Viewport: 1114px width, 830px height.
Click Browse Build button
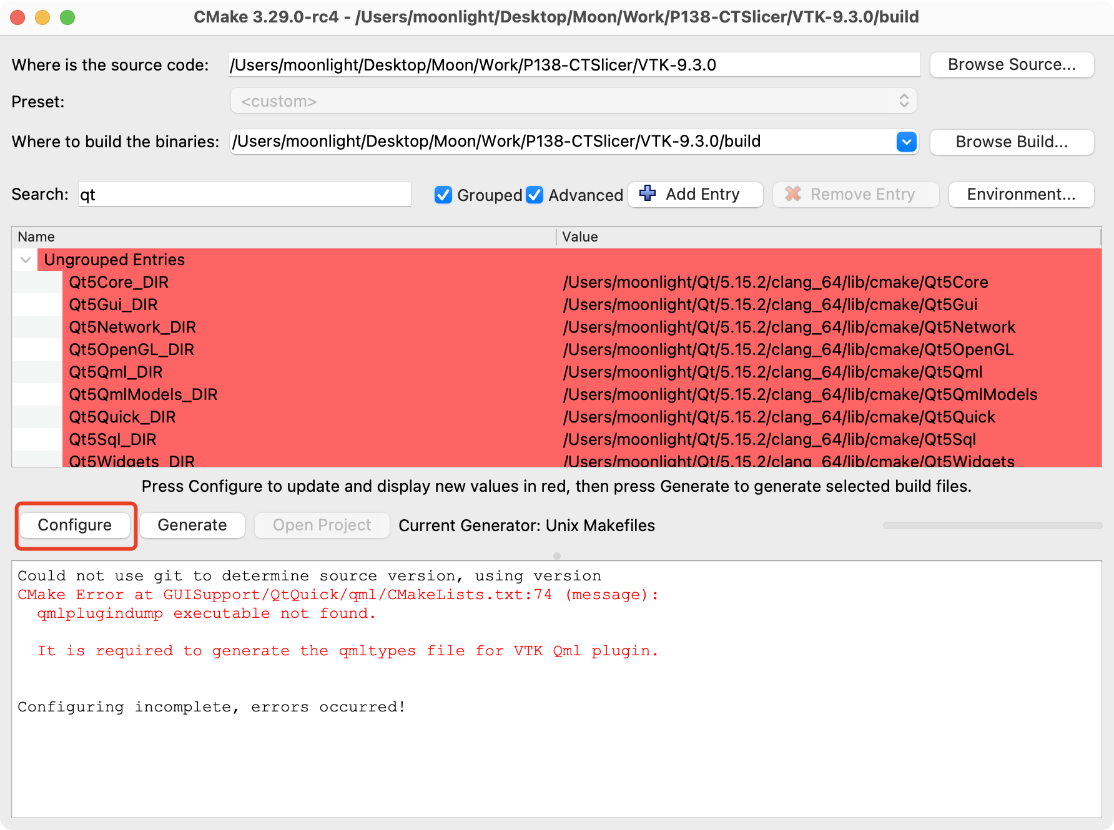1012,142
